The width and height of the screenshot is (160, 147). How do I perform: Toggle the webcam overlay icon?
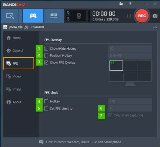click(79, 16)
